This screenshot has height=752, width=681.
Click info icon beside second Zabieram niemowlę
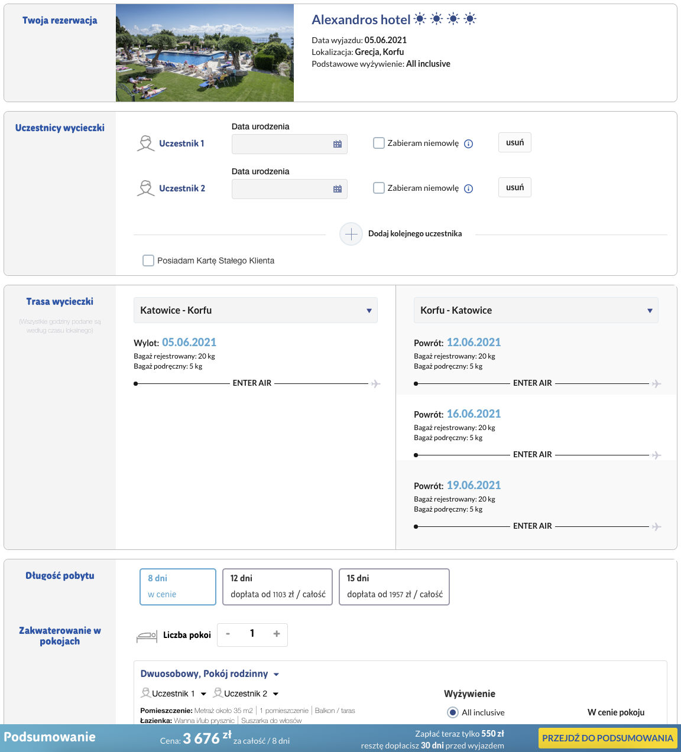tap(469, 189)
